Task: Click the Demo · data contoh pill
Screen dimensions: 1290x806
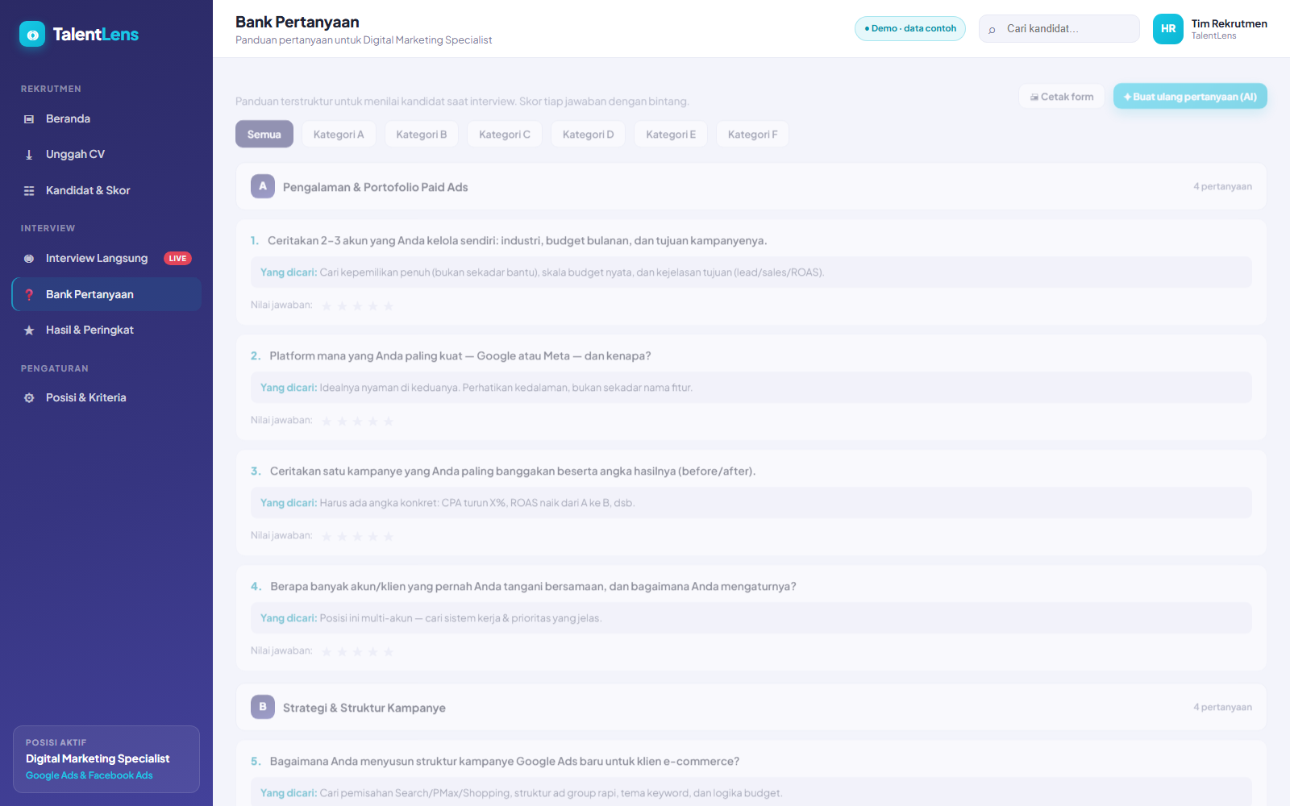Action: pyautogui.click(x=910, y=28)
